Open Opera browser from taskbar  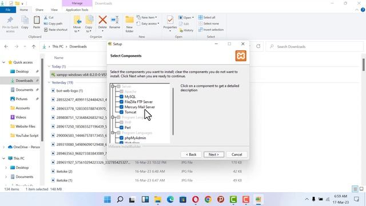coord(196,200)
